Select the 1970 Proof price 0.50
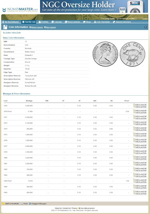This screenshot has height=214, width=150. click(x=127, y=111)
